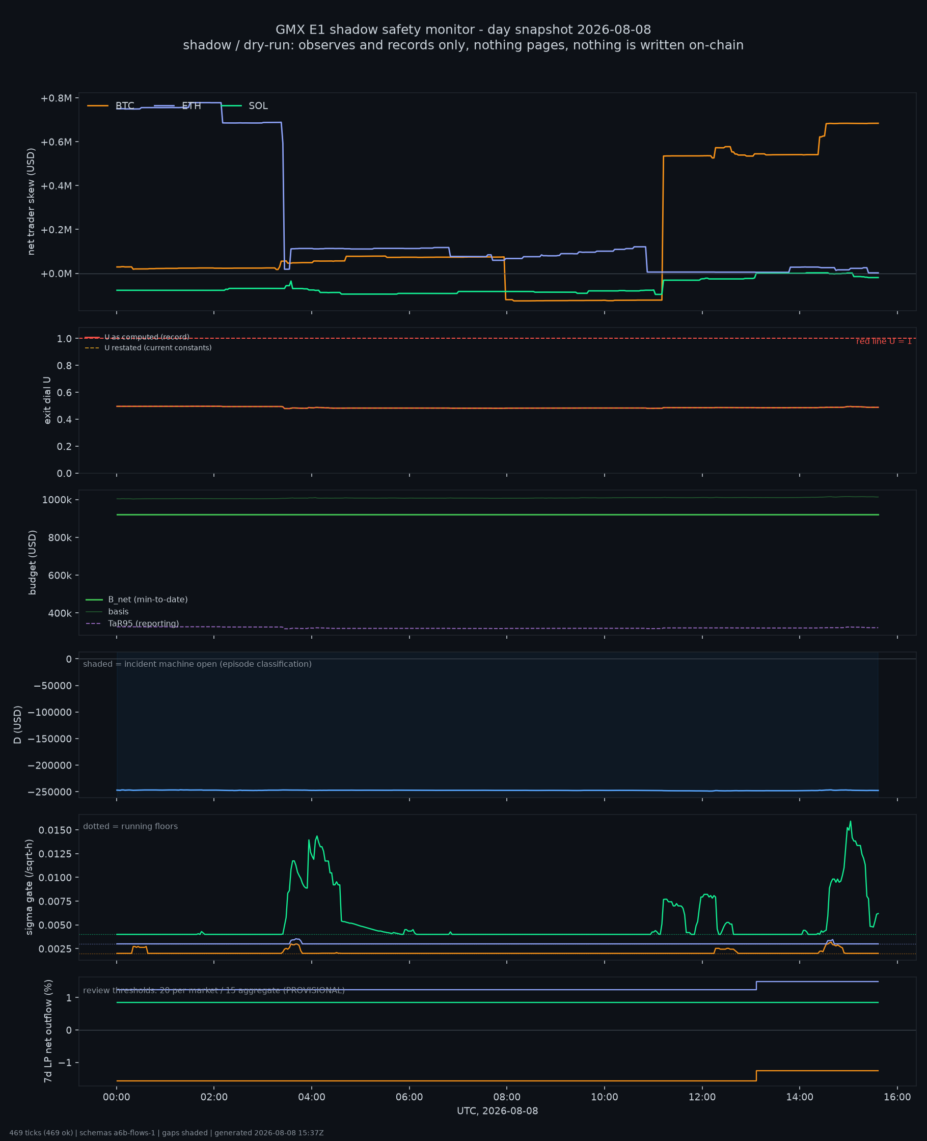Click the "−1" outflow axis tick

click(x=65, y=1063)
